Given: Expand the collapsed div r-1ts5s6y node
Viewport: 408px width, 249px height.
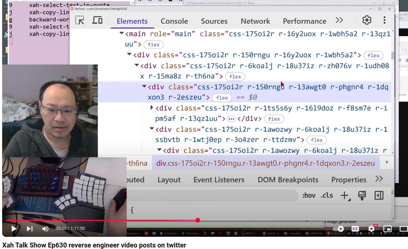Looking at the screenshot, I should click(x=152, y=108).
